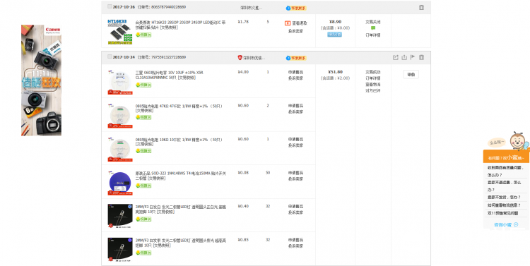Open the Canon camera advertisement banner
The height and width of the screenshot is (266, 530).
41,80
